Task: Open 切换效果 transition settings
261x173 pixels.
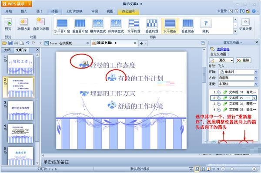Action: (245, 24)
